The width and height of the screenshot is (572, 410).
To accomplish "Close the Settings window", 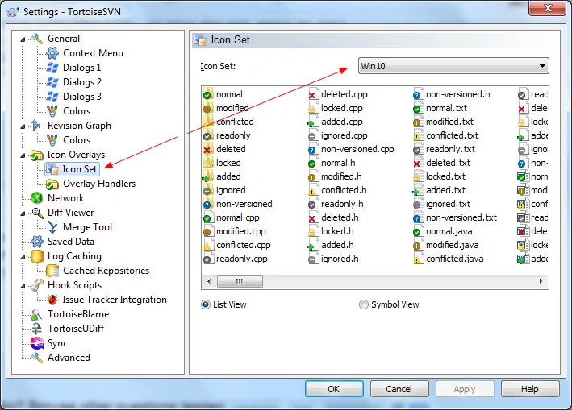I will coord(548,8).
